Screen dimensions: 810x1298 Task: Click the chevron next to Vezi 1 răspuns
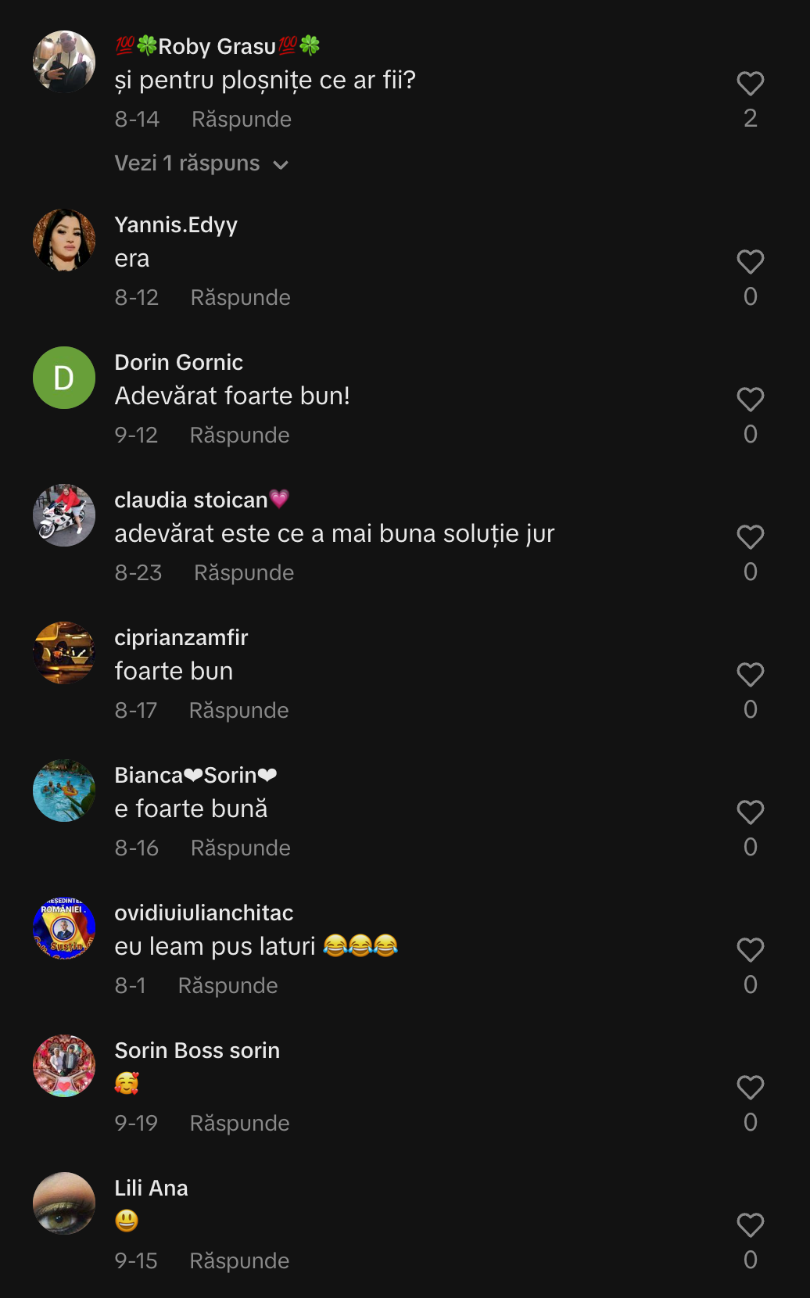click(281, 164)
